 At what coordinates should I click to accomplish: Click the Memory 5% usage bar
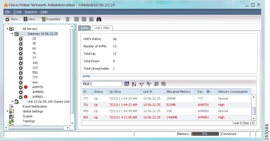point(205,134)
